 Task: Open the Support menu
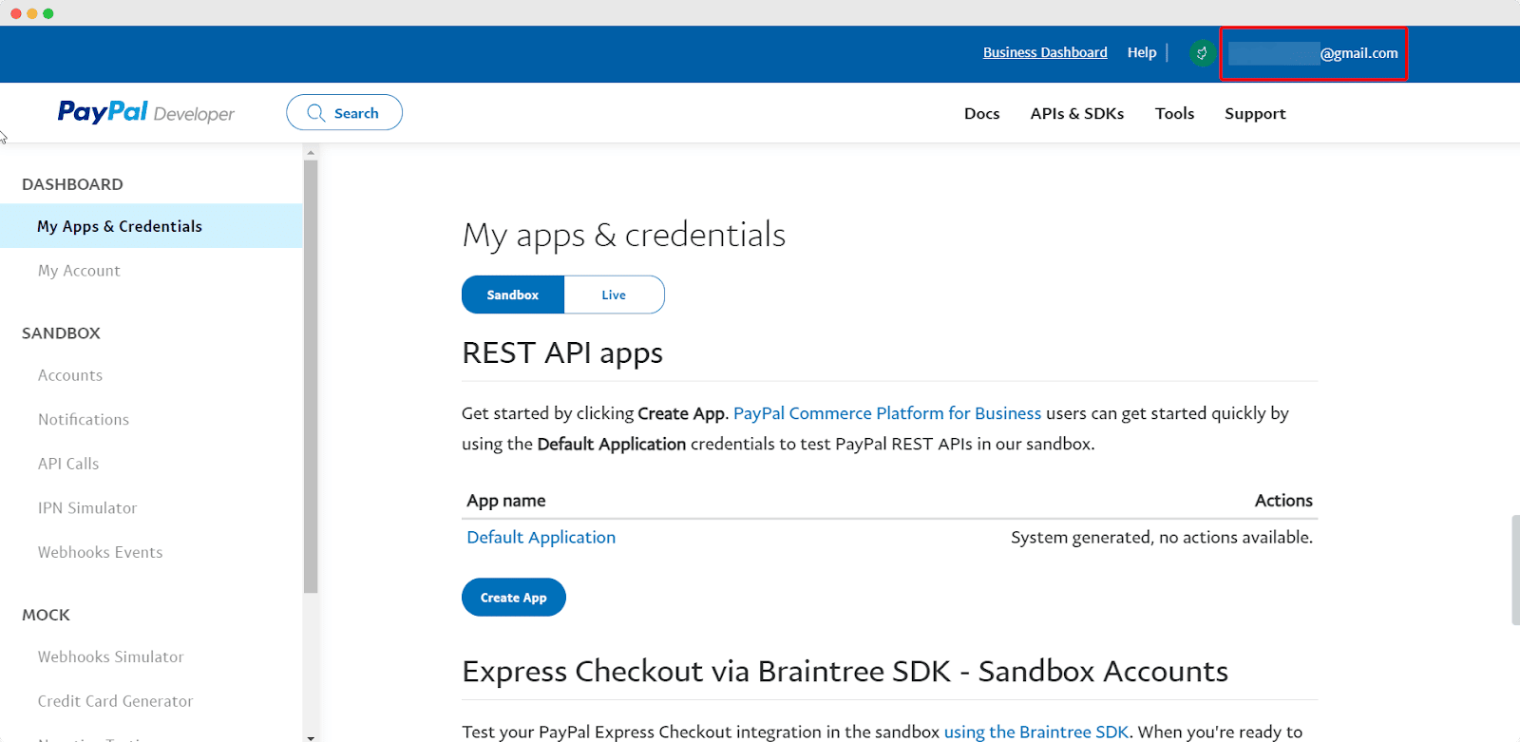[x=1255, y=113]
